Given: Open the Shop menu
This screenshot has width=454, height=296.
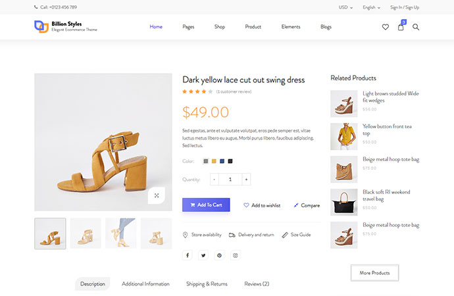Looking at the screenshot, I should (220, 27).
